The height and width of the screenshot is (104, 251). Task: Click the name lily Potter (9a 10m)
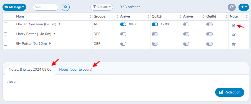32,44
